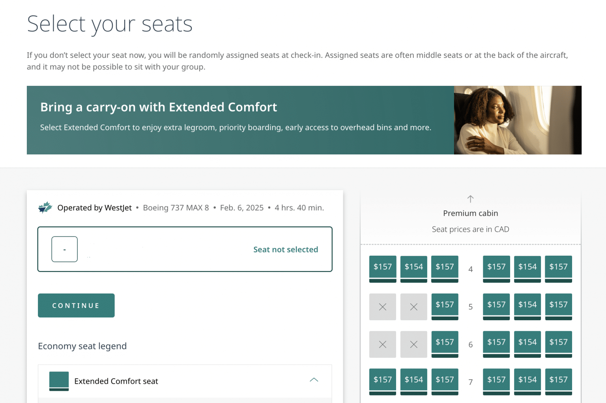Click the X on unavailable window seat in row 5
The image size is (606, 403).
coord(382,306)
